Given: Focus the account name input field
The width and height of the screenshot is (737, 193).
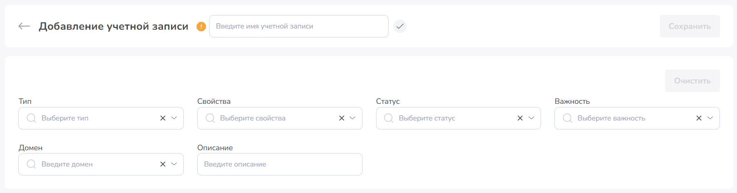Looking at the screenshot, I should point(299,26).
